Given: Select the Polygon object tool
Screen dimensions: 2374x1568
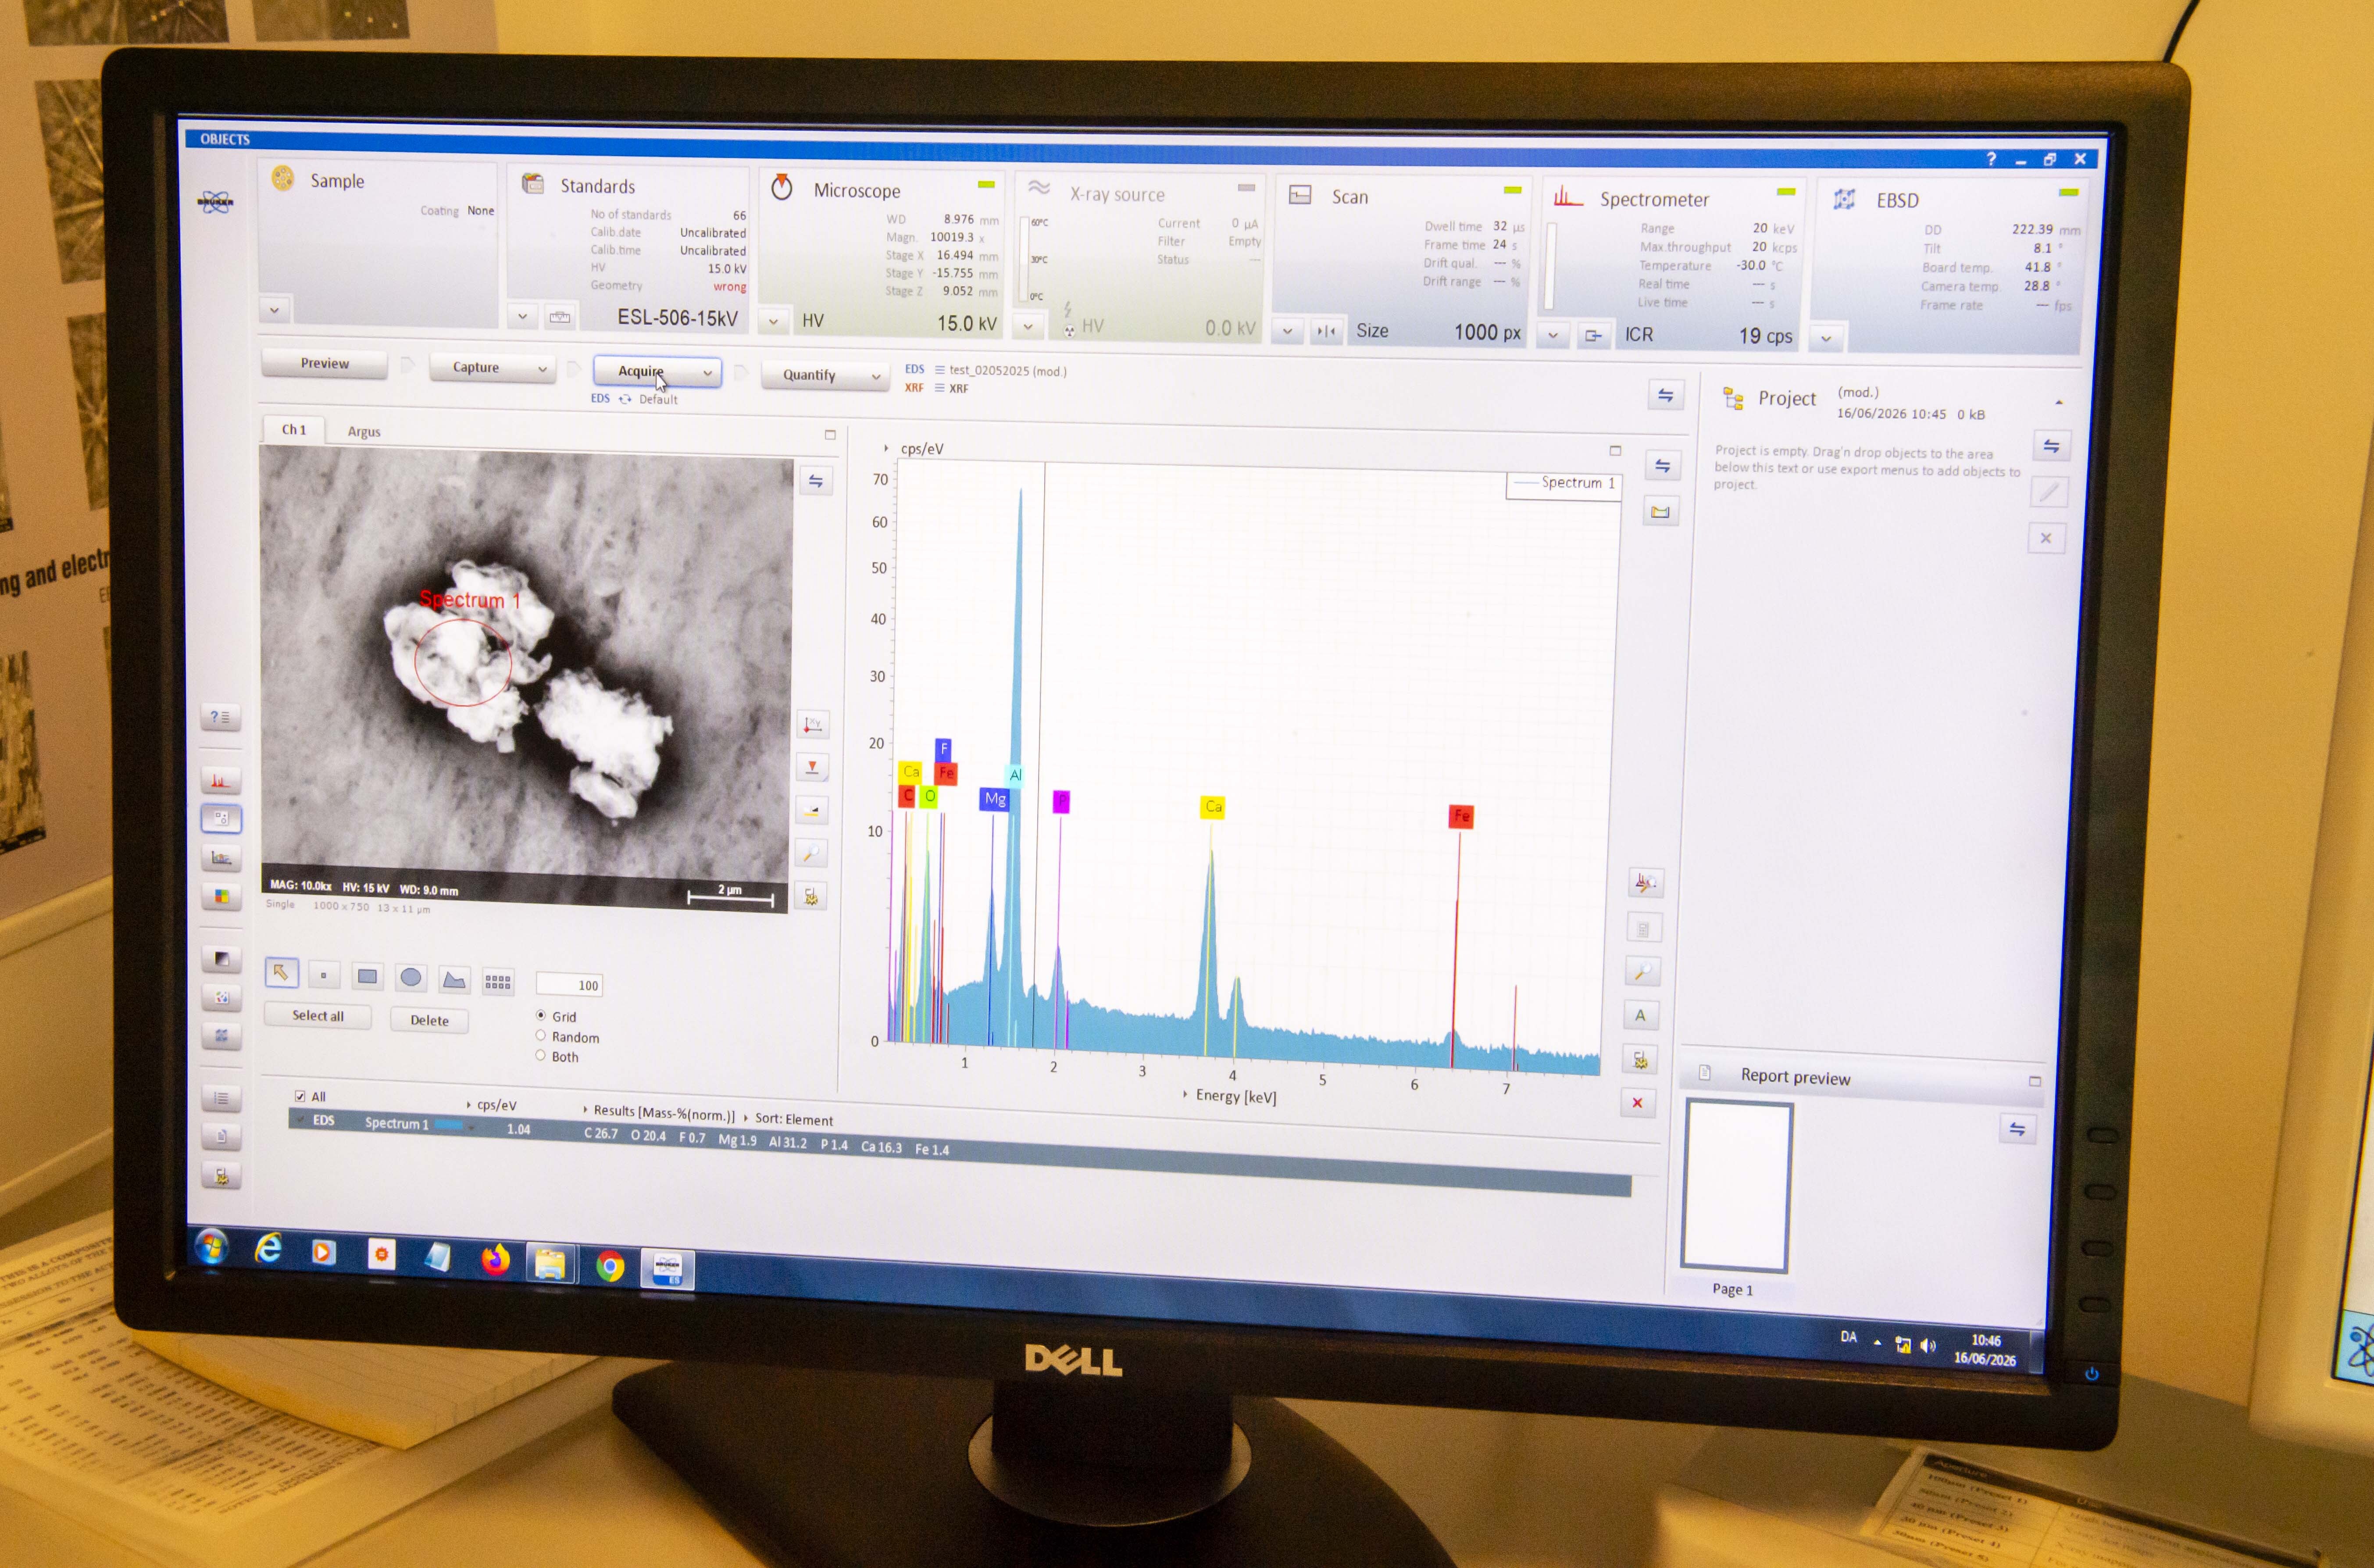Looking at the screenshot, I should click(x=454, y=980).
